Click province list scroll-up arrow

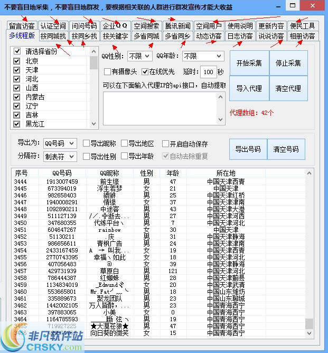[93, 51]
